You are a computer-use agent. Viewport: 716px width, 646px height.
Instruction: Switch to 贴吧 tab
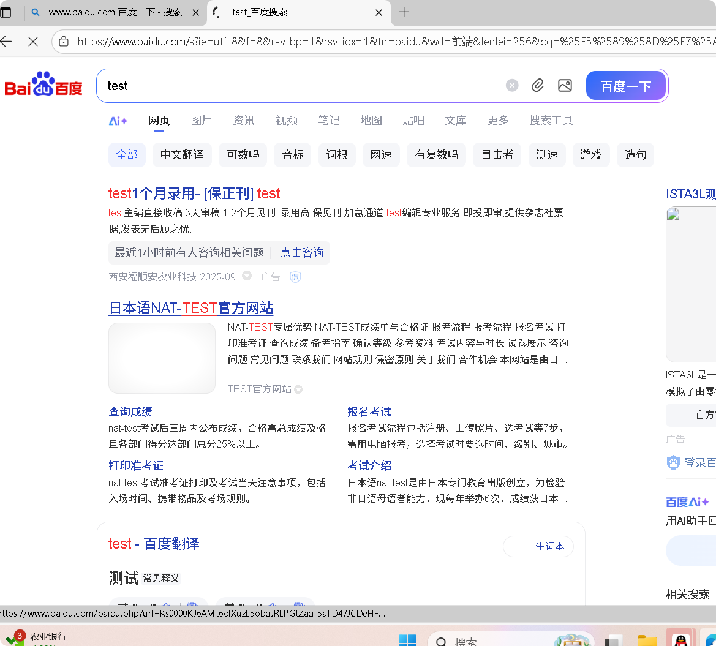pos(413,120)
